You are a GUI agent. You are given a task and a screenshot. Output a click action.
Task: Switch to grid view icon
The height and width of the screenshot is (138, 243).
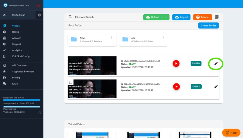217,17
